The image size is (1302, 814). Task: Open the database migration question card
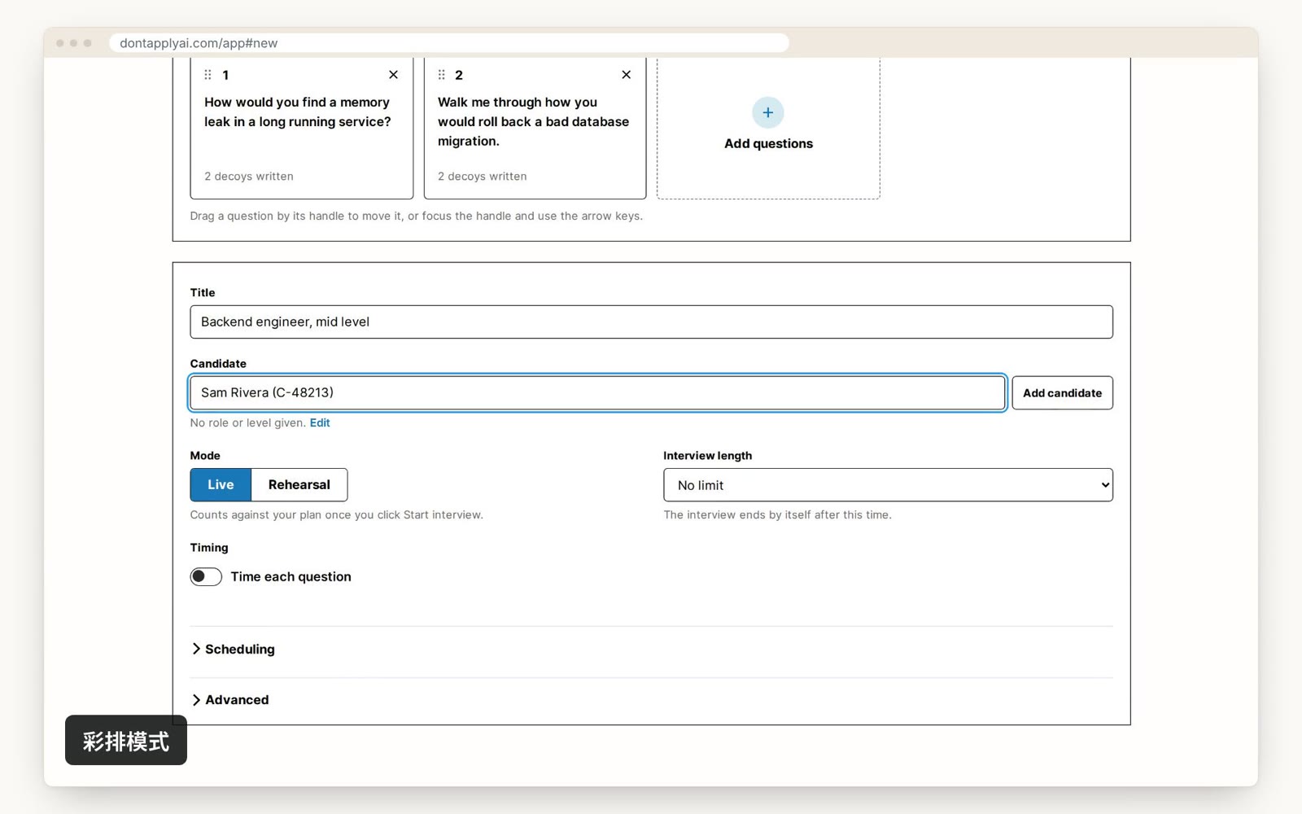point(535,128)
